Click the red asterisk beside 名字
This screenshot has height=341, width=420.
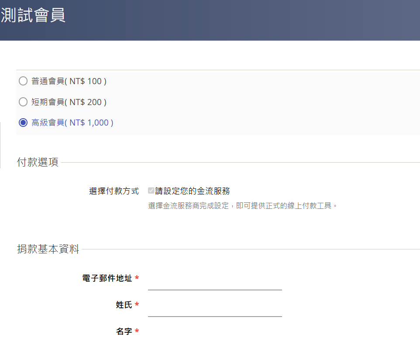coord(137,331)
